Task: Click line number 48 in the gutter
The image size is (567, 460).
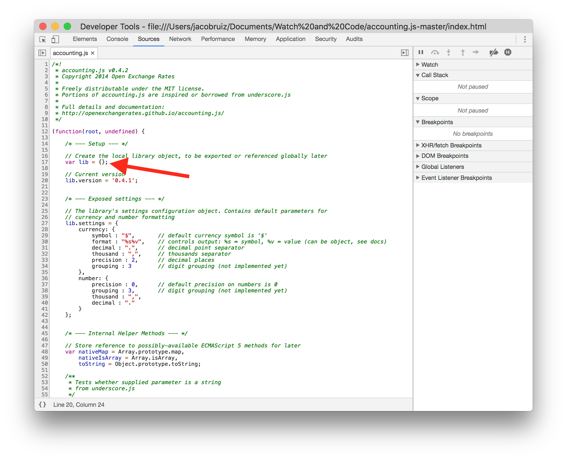Action: pyautogui.click(x=45, y=352)
